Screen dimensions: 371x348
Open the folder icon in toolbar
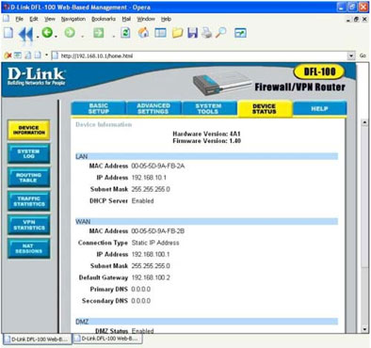click(x=177, y=33)
